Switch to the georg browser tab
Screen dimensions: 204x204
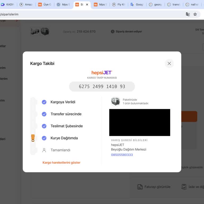coord(156,5)
